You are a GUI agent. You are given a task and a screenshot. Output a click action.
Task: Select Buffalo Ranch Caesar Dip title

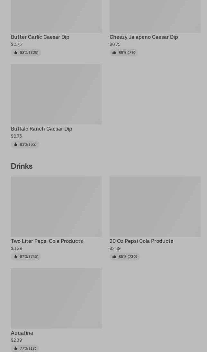41,129
